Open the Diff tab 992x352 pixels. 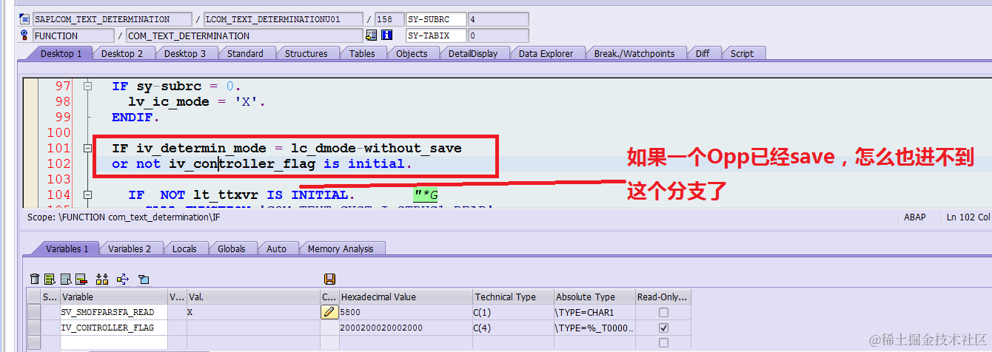[x=703, y=53]
